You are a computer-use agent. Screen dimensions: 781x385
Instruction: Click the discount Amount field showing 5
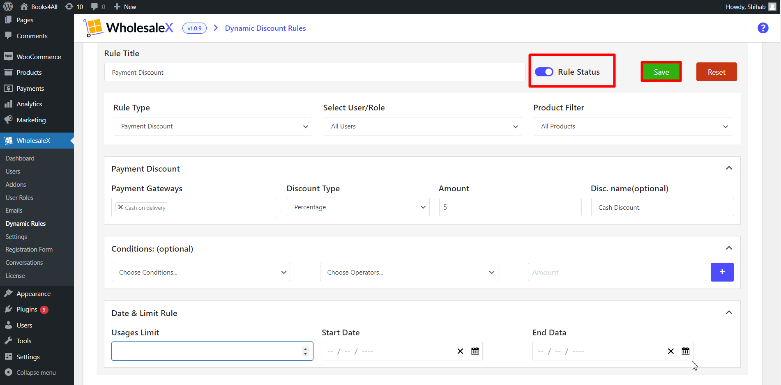click(x=510, y=207)
